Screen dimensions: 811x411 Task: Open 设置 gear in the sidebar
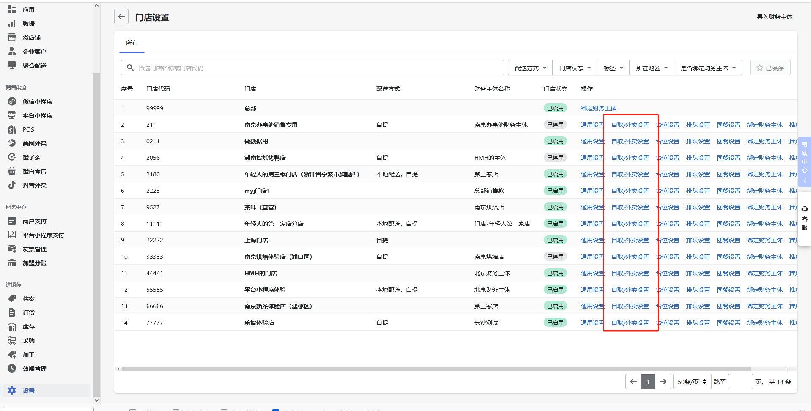coord(12,390)
